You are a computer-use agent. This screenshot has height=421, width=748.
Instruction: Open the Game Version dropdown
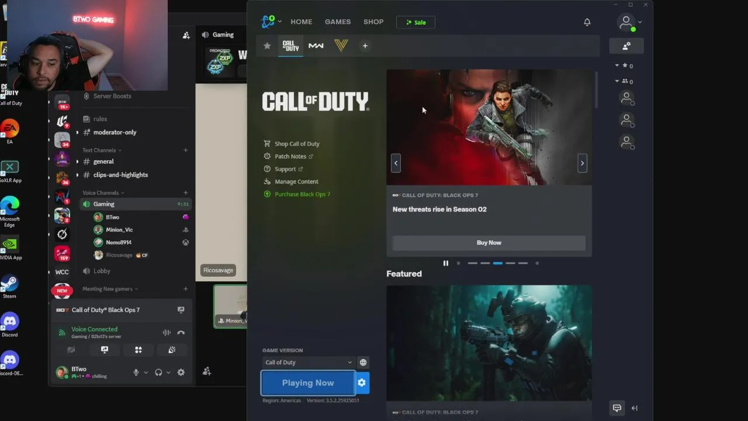(308, 363)
